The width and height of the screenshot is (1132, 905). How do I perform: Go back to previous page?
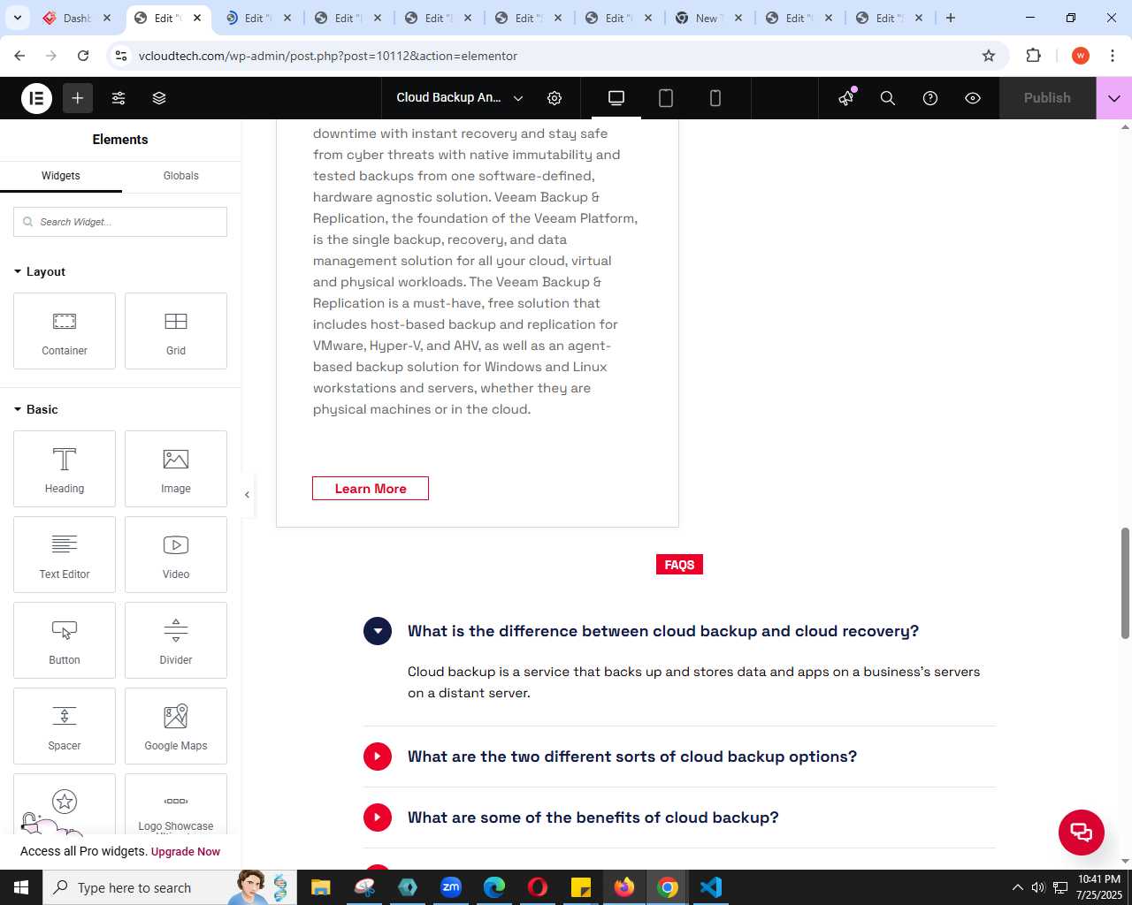[19, 56]
